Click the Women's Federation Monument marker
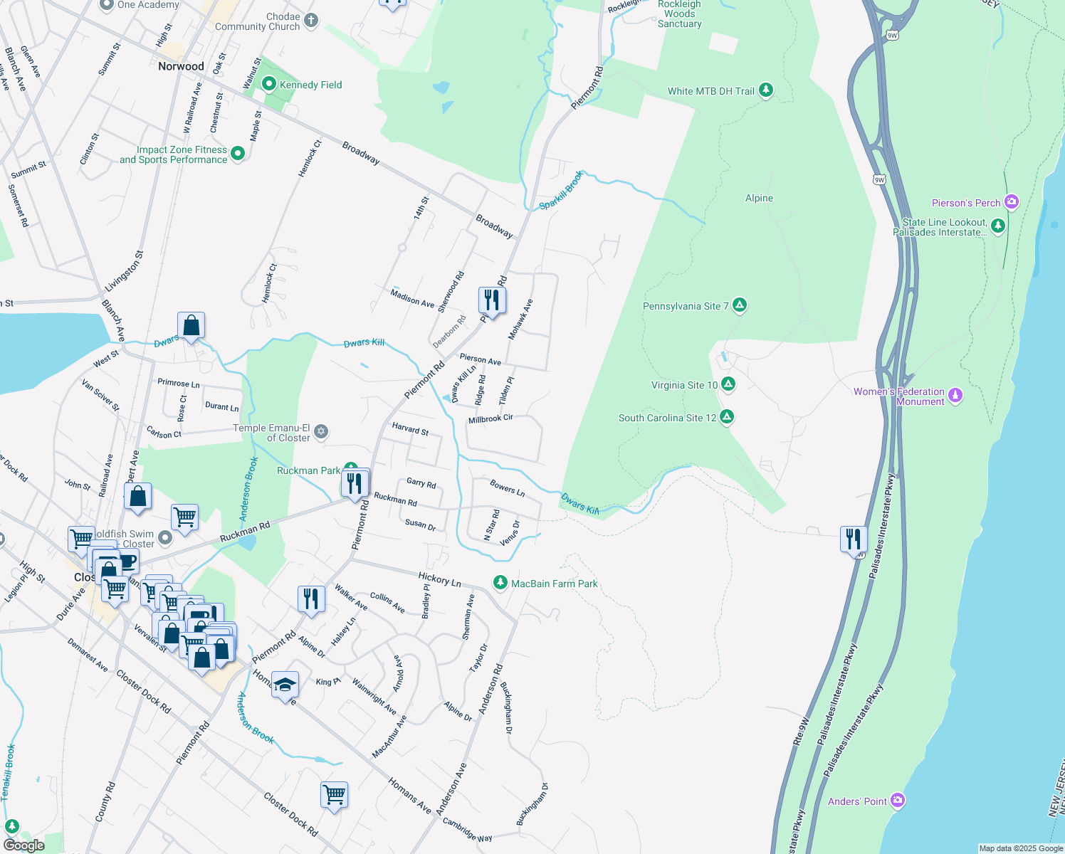 (x=955, y=396)
